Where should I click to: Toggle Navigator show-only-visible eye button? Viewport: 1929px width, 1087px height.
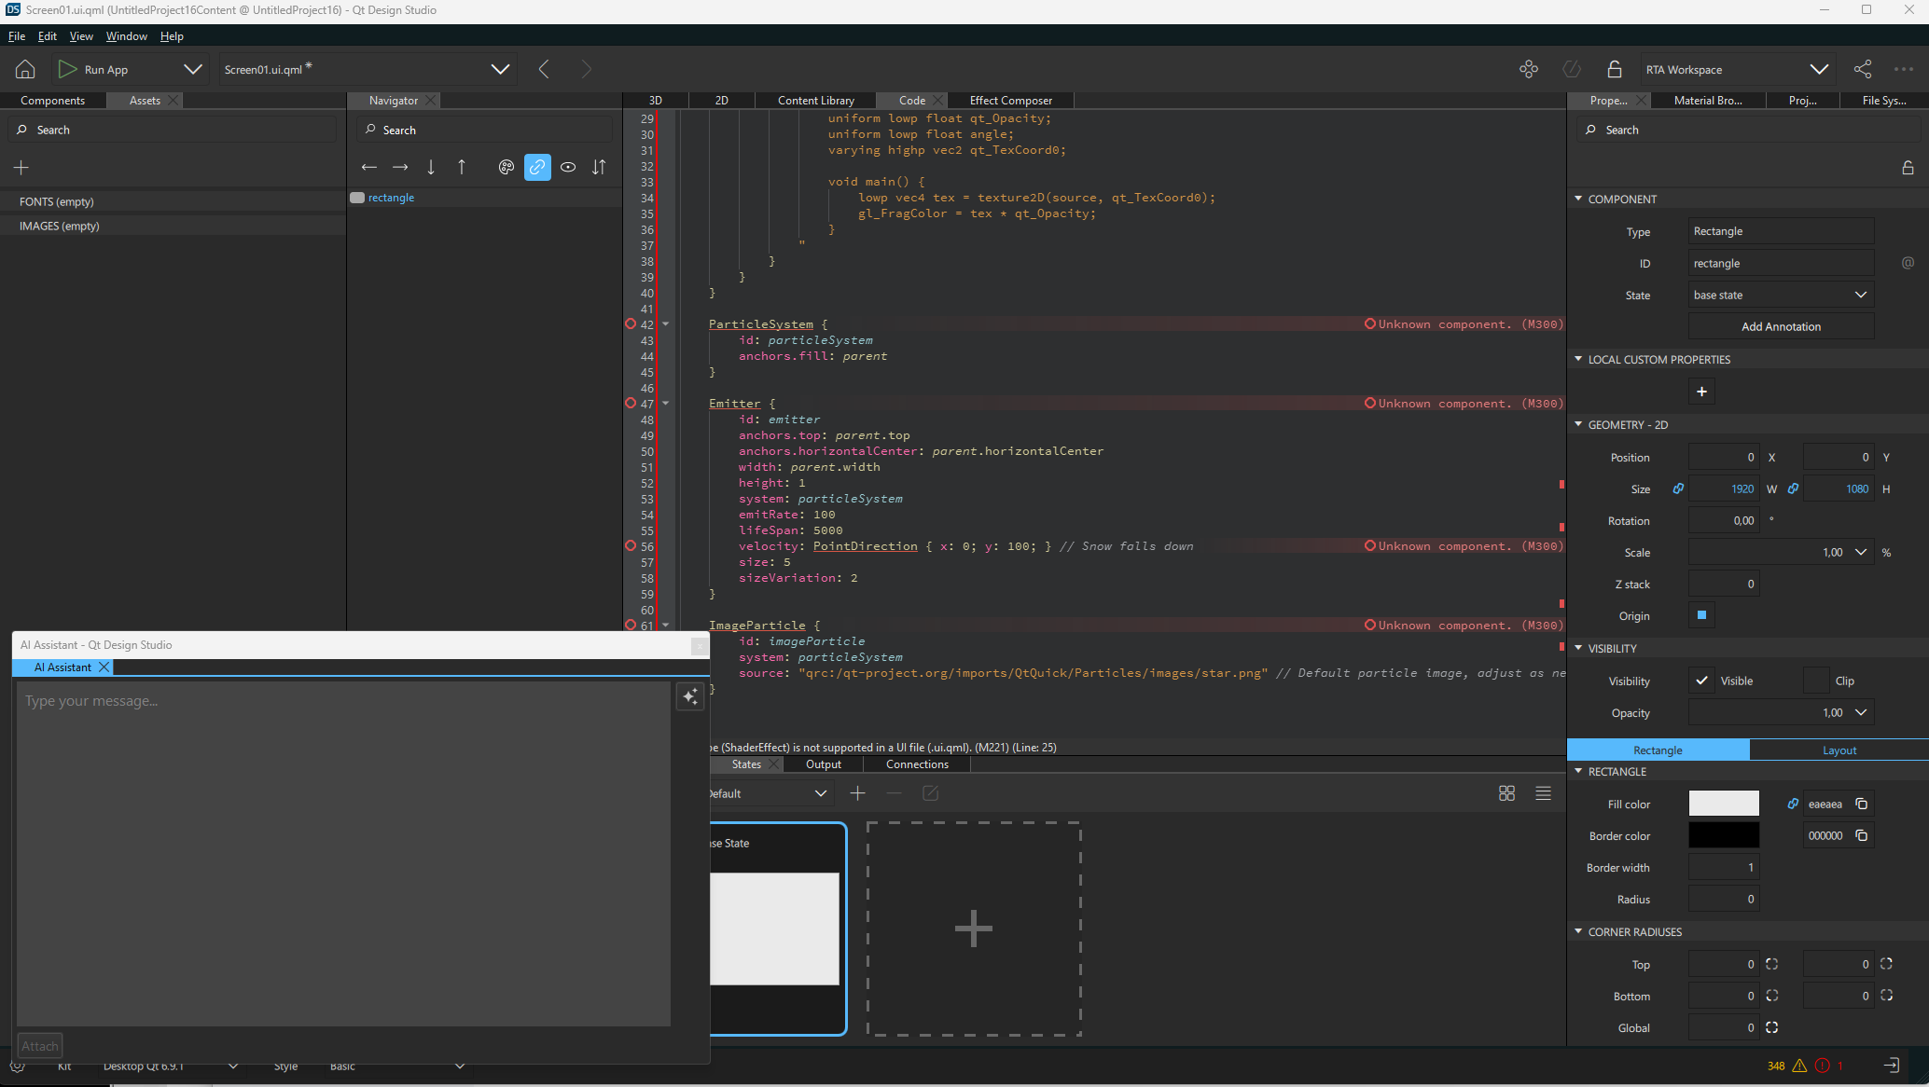(568, 167)
